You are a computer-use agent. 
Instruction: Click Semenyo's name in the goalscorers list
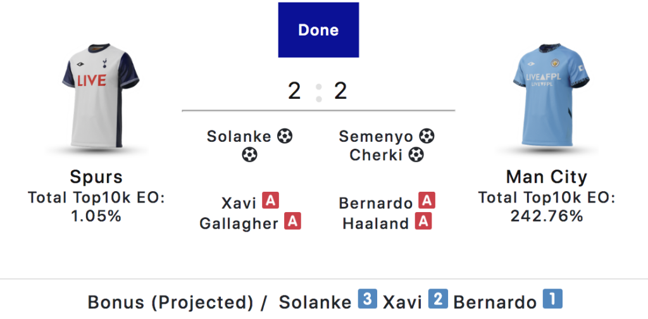tap(376, 136)
